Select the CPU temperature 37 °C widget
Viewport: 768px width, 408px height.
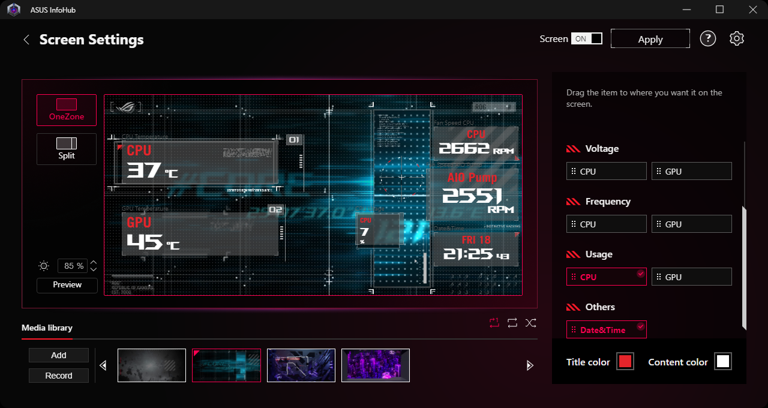coord(200,162)
